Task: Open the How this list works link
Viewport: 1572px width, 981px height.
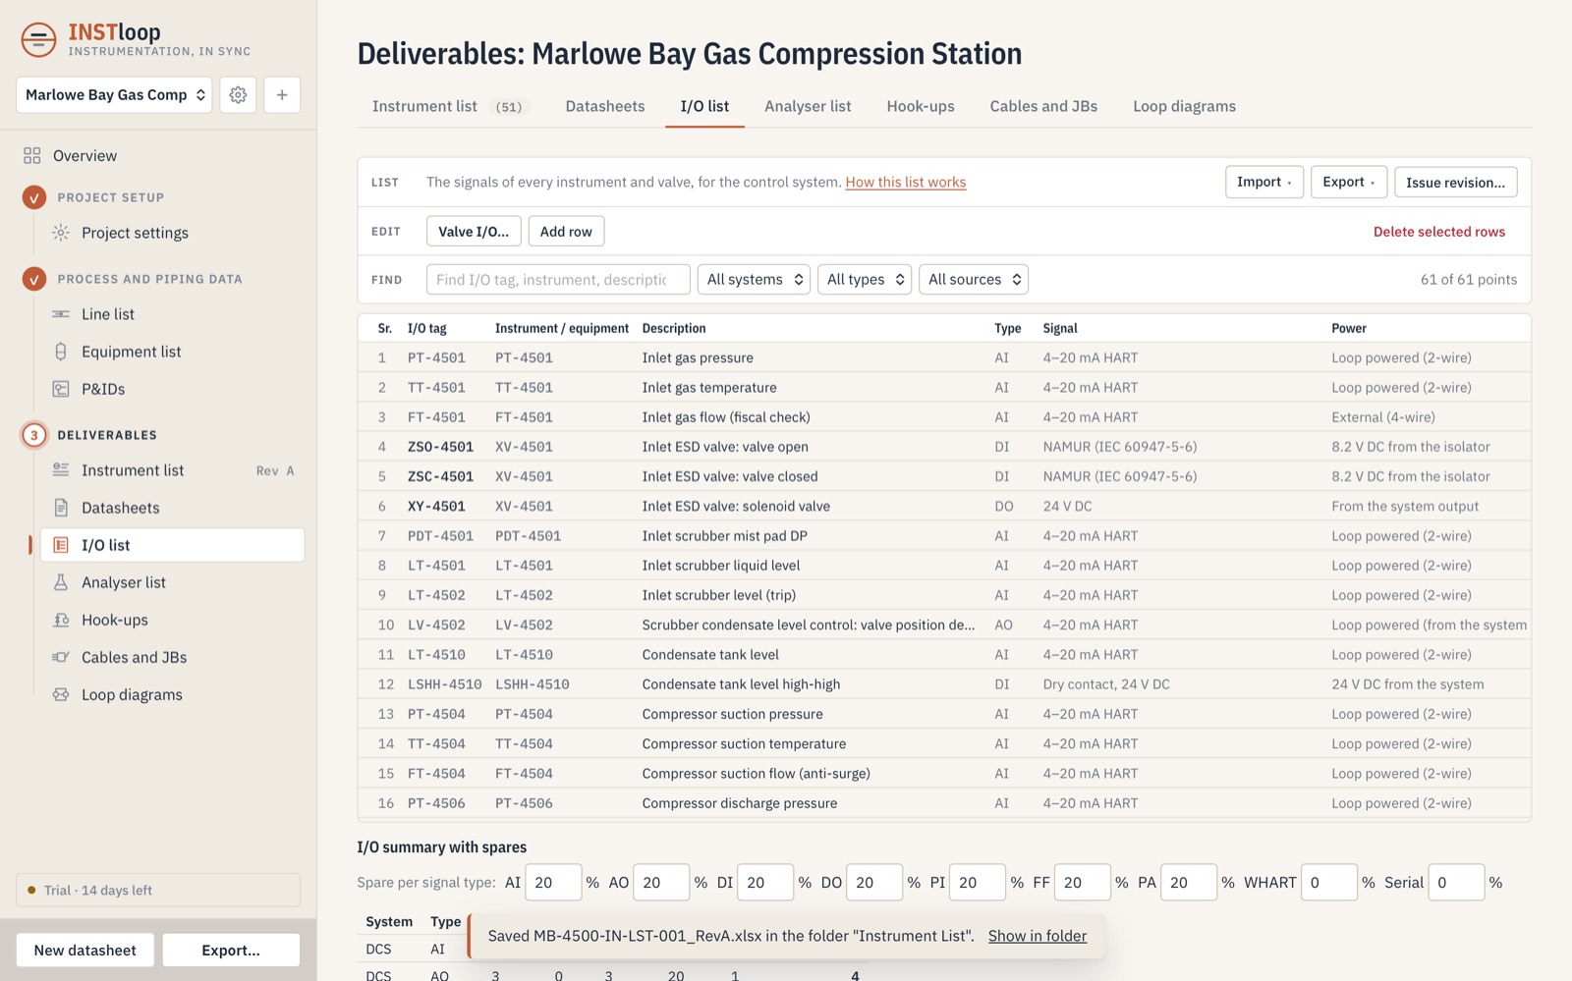Action: 906,182
